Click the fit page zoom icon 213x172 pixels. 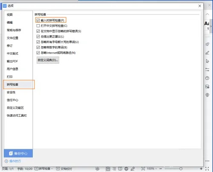click(x=143, y=169)
